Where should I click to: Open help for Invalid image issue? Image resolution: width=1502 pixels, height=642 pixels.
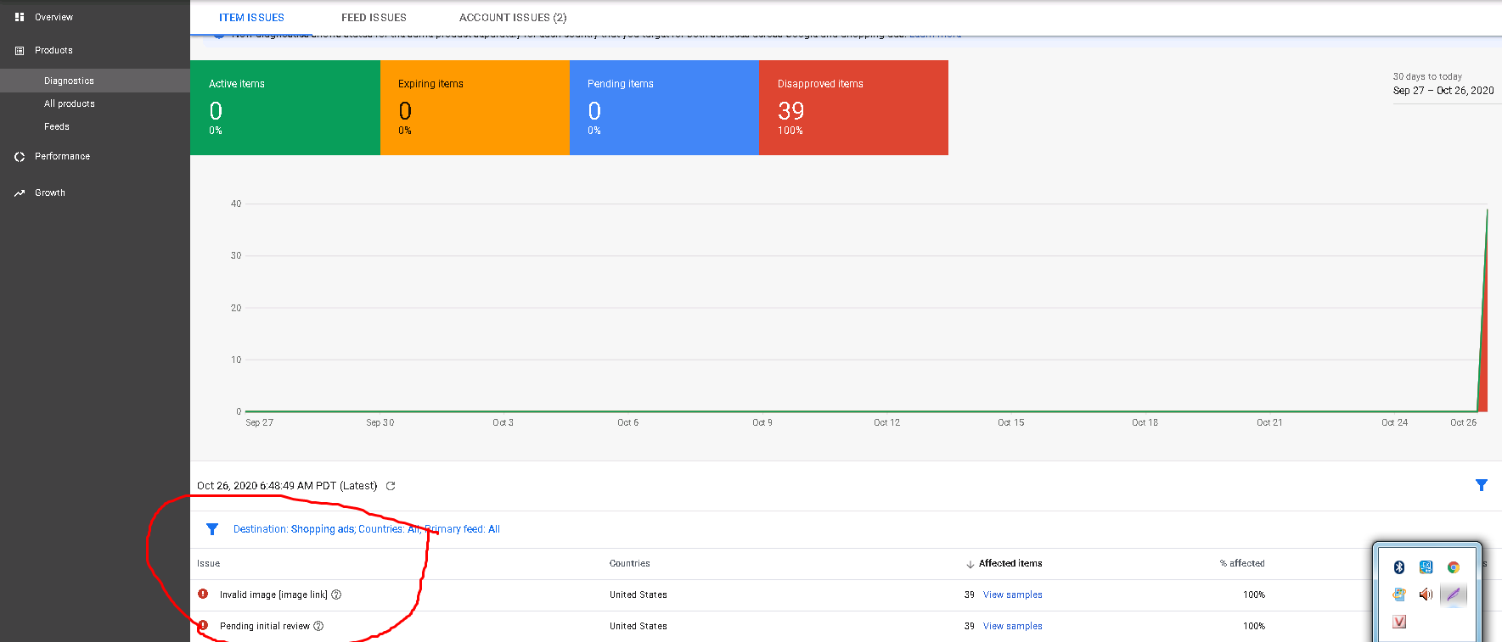(x=336, y=595)
